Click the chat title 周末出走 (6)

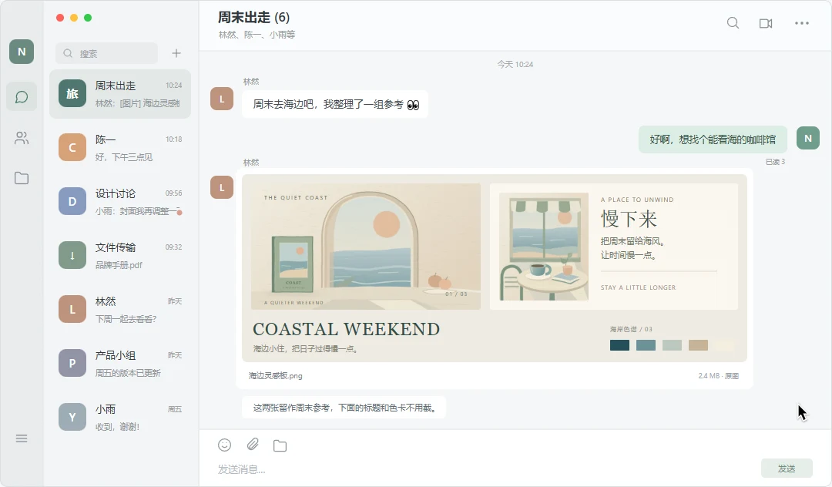pyautogui.click(x=253, y=18)
